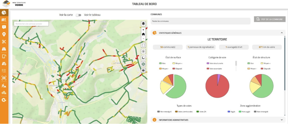The width and height of the screenshot is (288, 124).
Task: Click the postal address search field
Action: (x=31, y=24)
